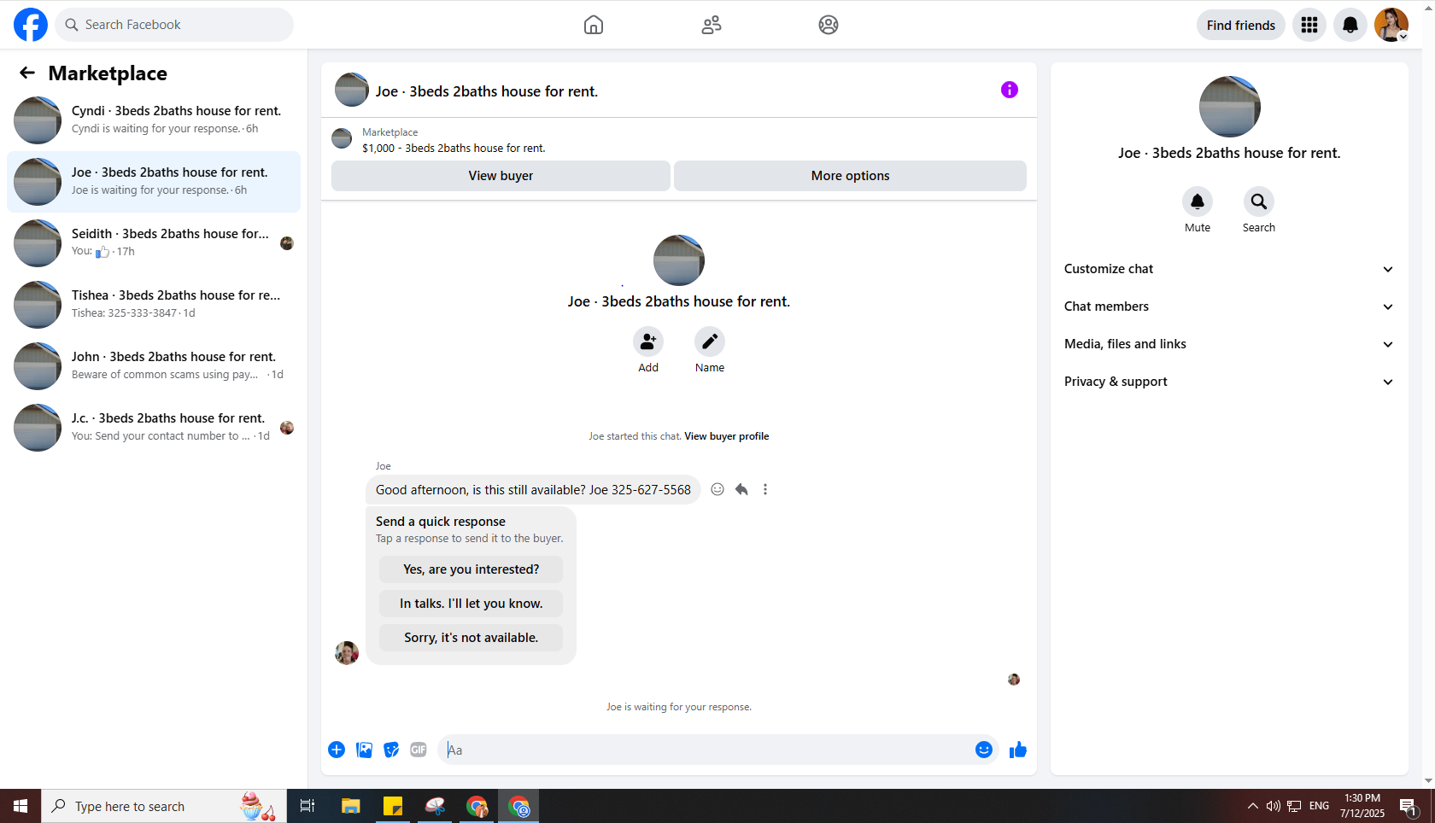Click the chat header listing thumbnail
Viewport: 1435px width, 823px height.
point(352,90)
